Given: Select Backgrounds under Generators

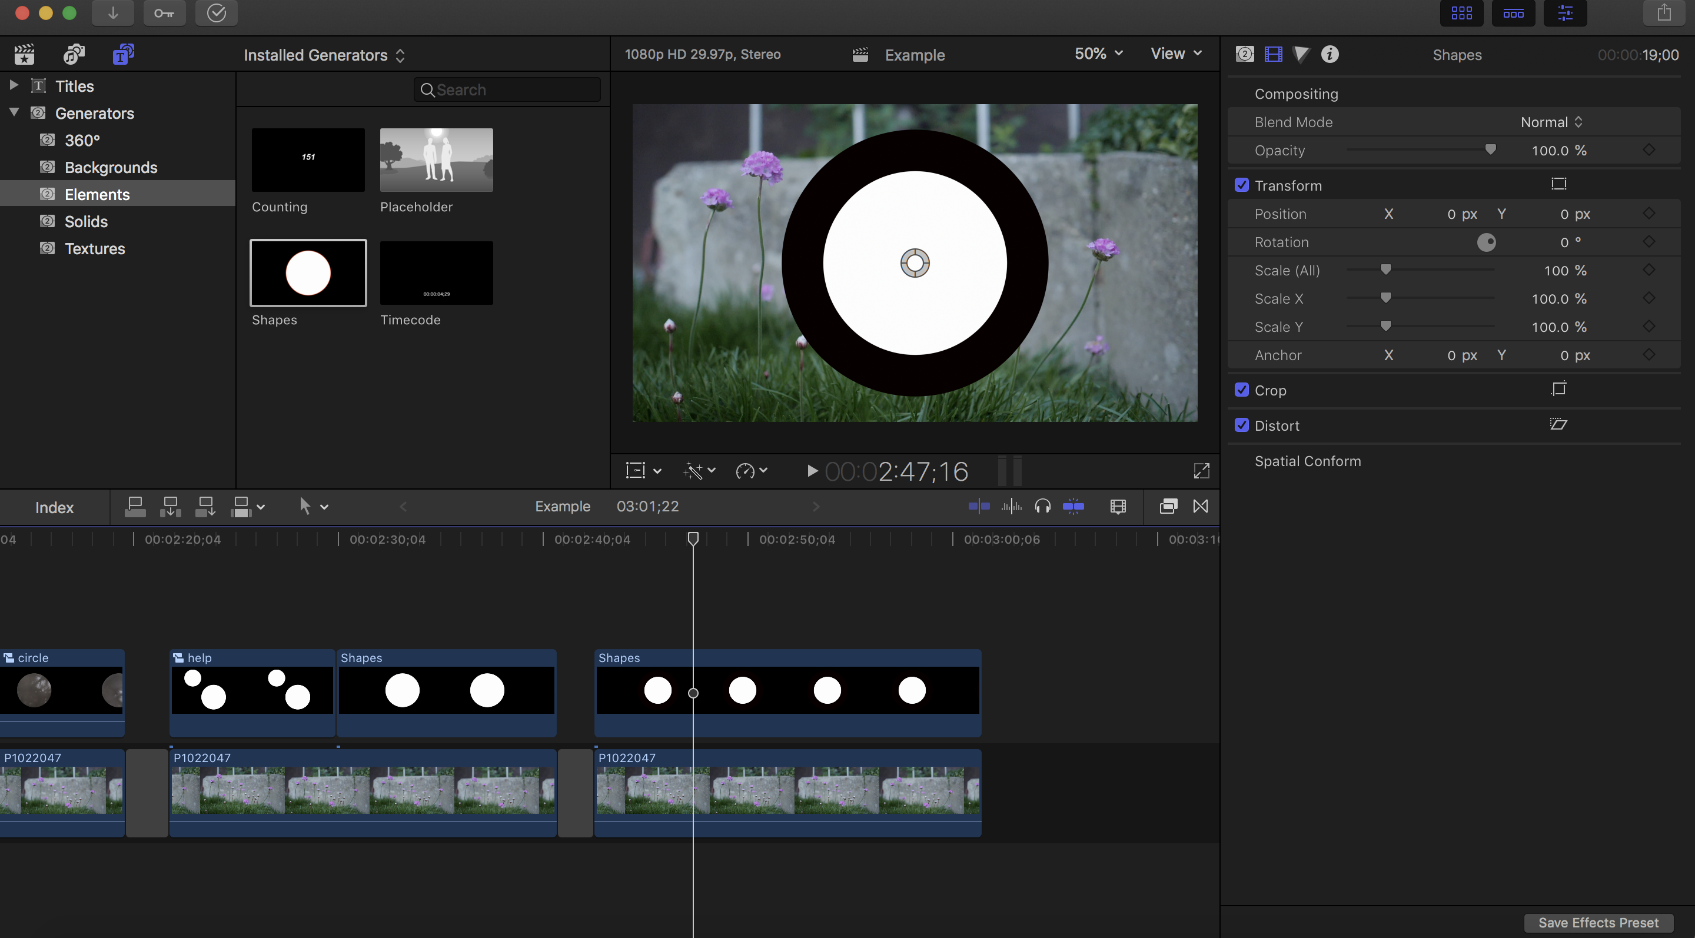Looking at the screenshot, I should pos(111,168).
